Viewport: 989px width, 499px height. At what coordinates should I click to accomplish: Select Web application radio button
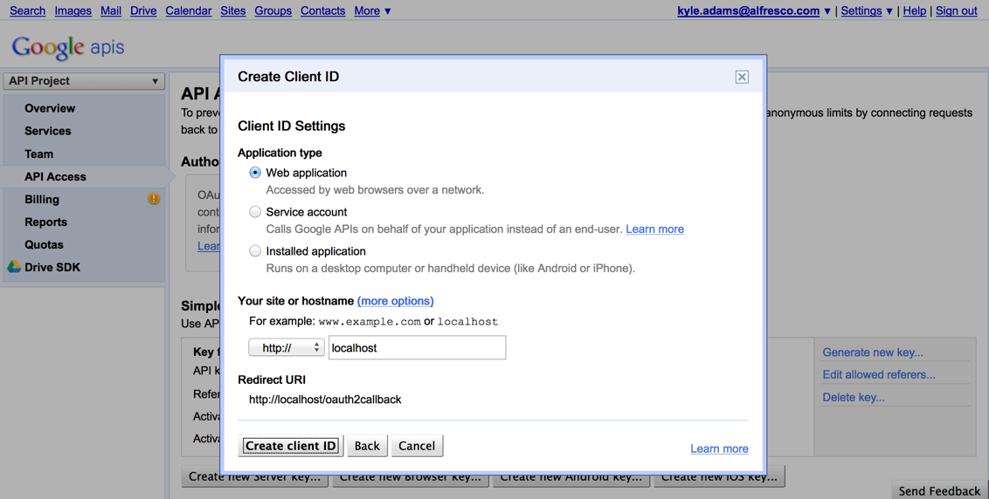pyautogui.click(x=255, y=173)
